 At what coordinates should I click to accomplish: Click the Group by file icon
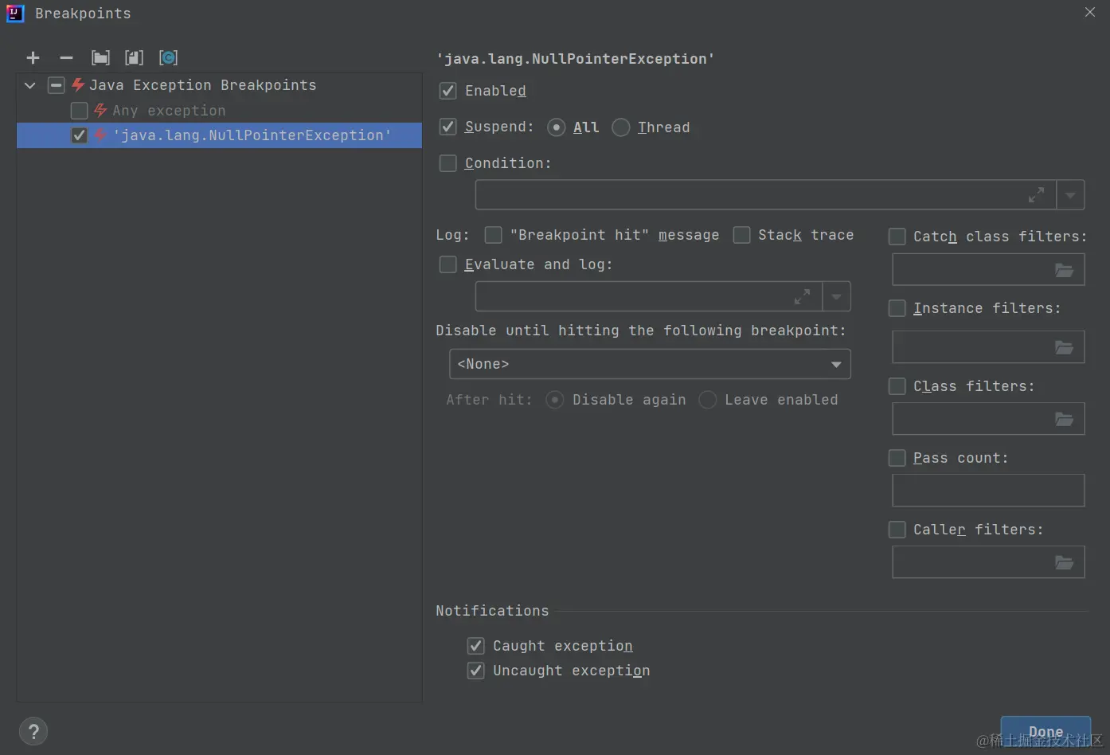134,57
